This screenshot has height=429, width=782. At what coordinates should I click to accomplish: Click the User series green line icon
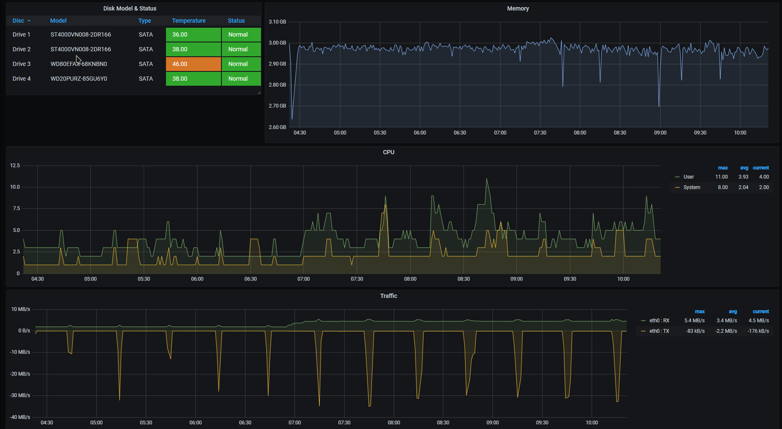[677, 177]
